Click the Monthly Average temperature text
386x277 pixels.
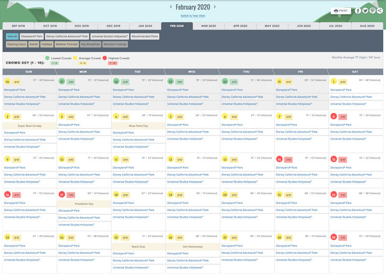pos(356,57)
